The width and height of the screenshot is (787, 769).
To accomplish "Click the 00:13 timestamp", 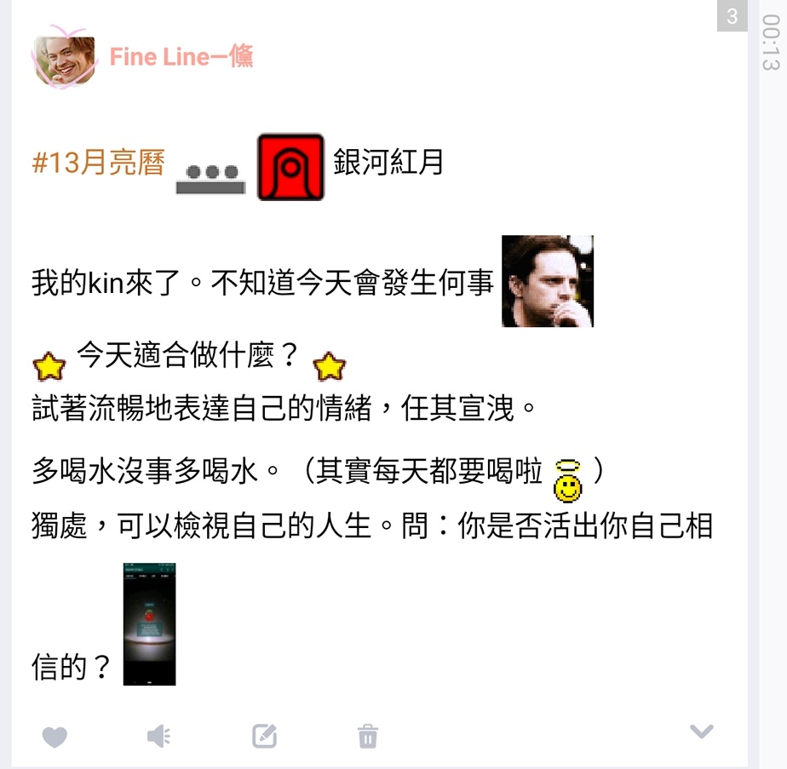I will tap(771, 43).
